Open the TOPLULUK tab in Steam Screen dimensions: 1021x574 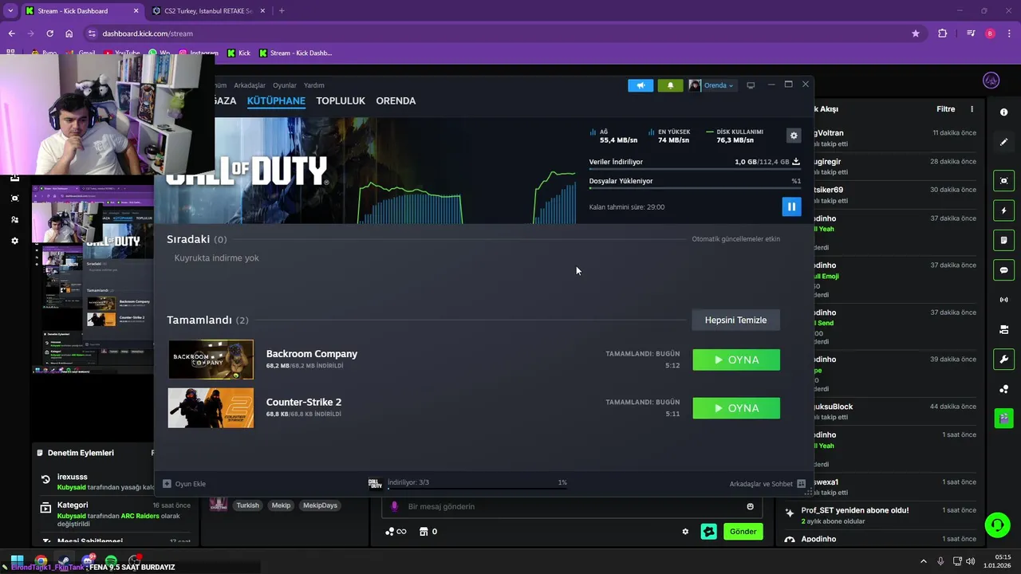coord(341,100)
